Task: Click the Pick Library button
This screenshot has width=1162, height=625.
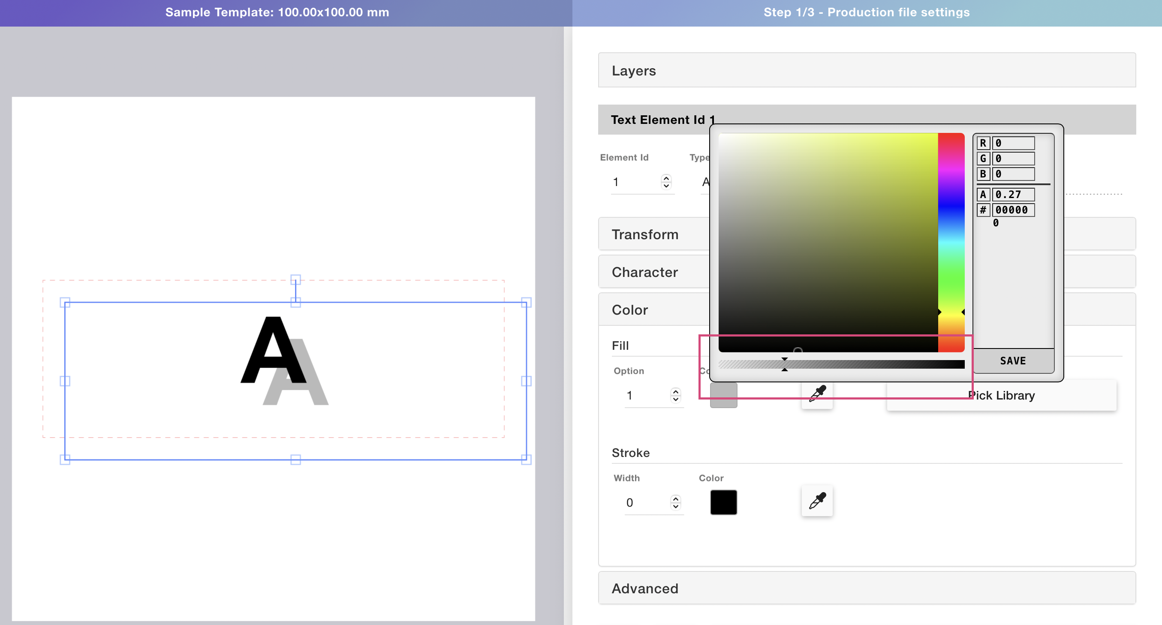Action: pos(1001,396)
